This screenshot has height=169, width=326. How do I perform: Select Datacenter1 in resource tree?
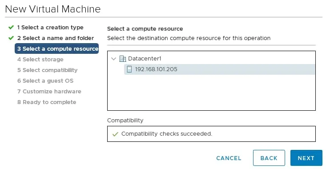tap(145, 59)
